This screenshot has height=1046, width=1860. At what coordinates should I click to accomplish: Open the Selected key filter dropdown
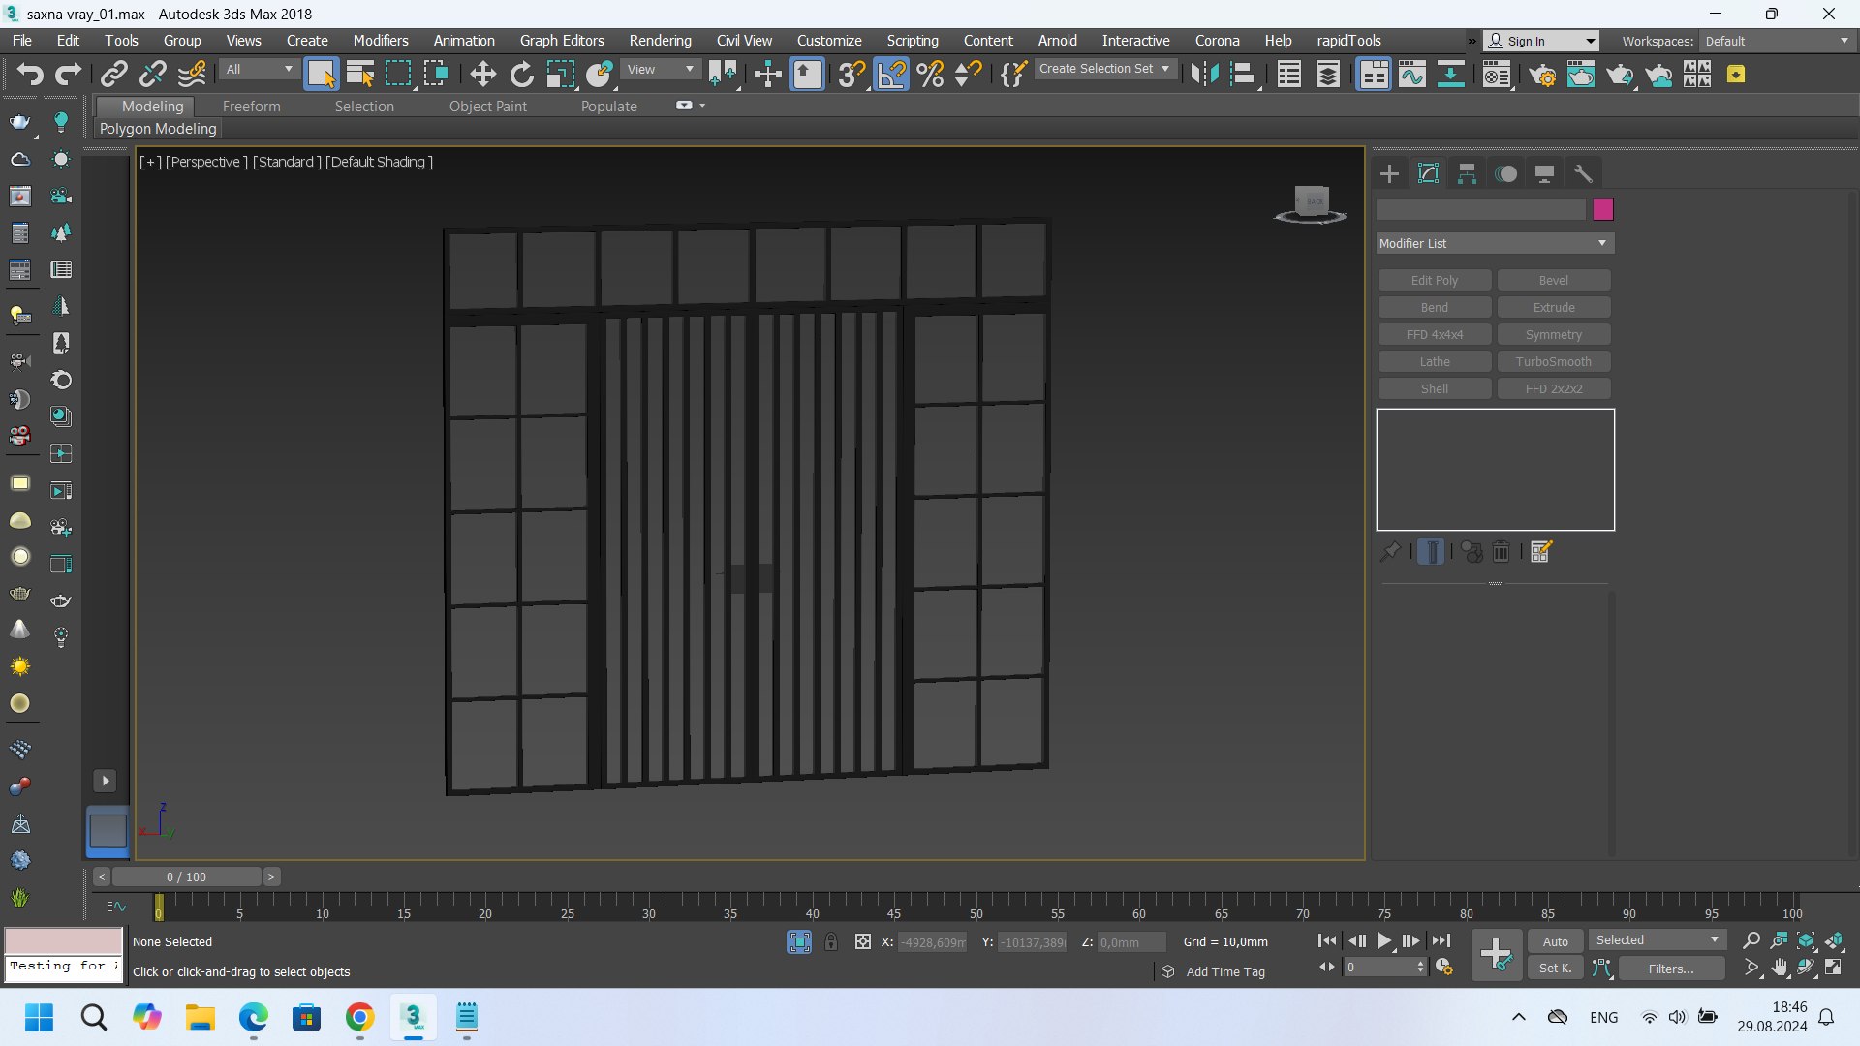click(1658, 940)
